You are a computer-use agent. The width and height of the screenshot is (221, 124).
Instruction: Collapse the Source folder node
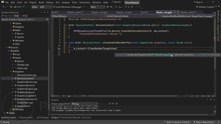[x=7, y=48]
